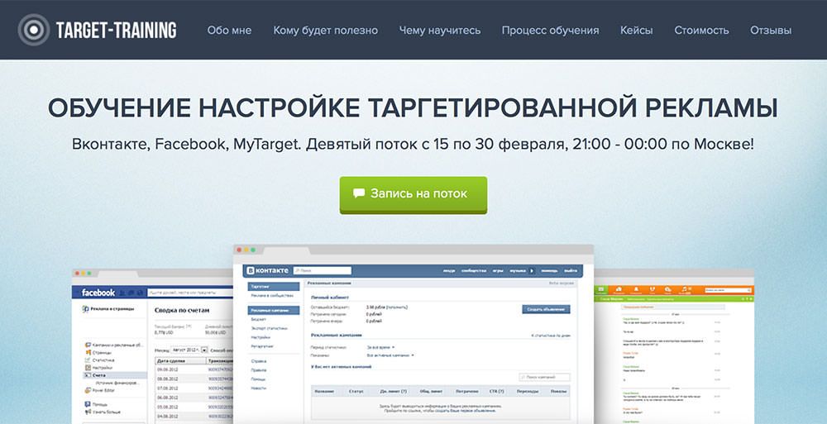This screenshot has width=827, height=424.
Task: Open 'Экспорт статистики' in VK sidebar
Action: 269,328
